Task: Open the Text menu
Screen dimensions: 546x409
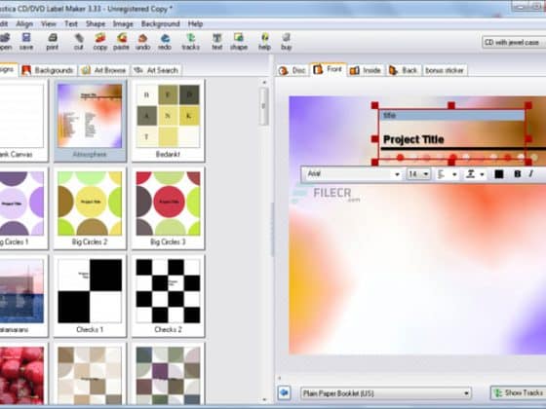Action: 70,24
